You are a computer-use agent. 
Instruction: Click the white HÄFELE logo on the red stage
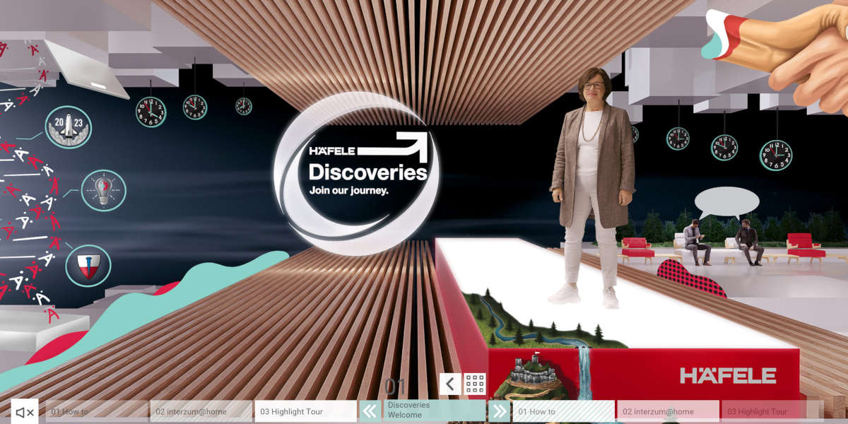(728, 375)
